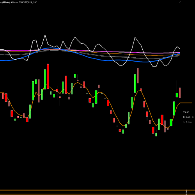Select the flat end of the orange moving average line
195x195 pixels.
(x=186, y=103)
